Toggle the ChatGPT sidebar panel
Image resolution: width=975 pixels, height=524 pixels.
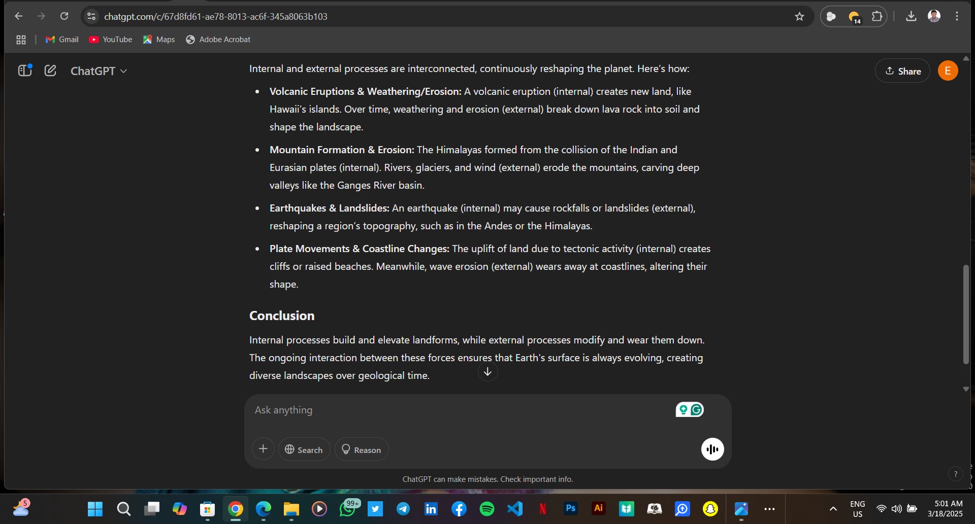pos(24,71)
